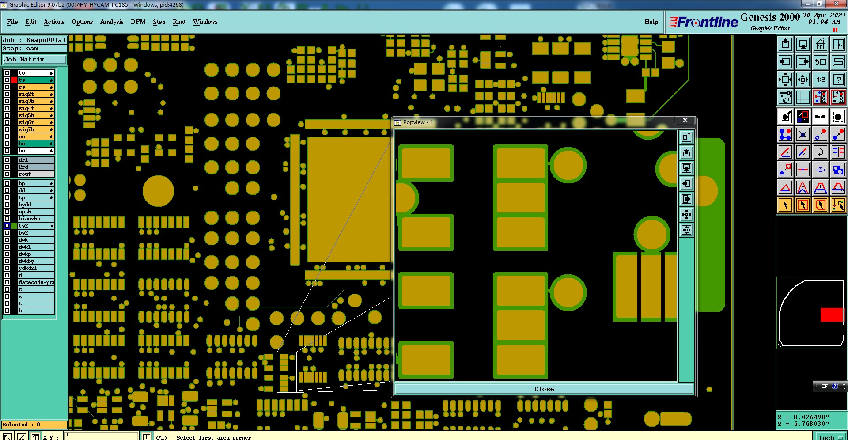Toggle display checkbox for layer ts
Viewport: 848px width, 440px height.
click(x=7, y=80)
